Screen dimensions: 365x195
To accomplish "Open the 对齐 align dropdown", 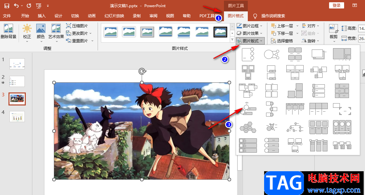I will 310,26.
